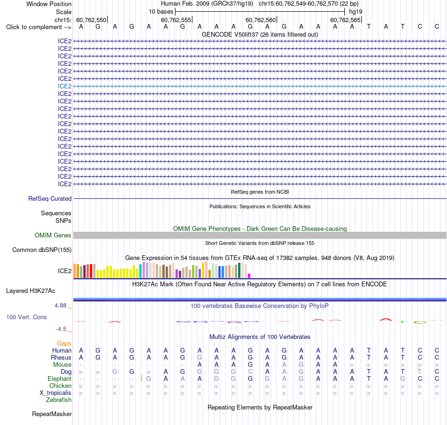Click the Scale label on the left
447x425 pixels.
click(x=64, y=12)
